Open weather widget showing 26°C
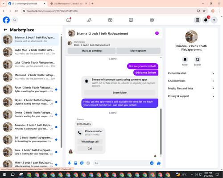Screen dimensions: 223x178 181,174
